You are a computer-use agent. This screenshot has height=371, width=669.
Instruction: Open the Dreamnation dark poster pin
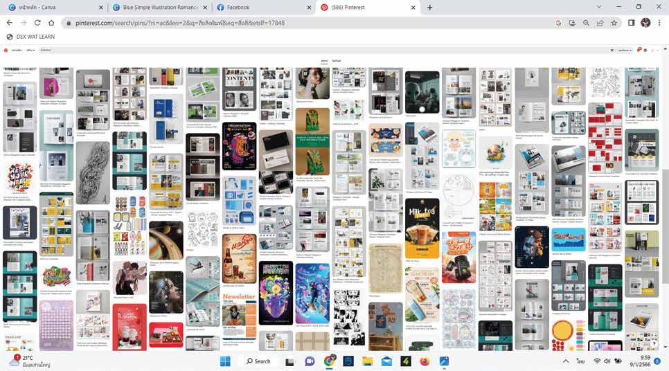[240, 146]
